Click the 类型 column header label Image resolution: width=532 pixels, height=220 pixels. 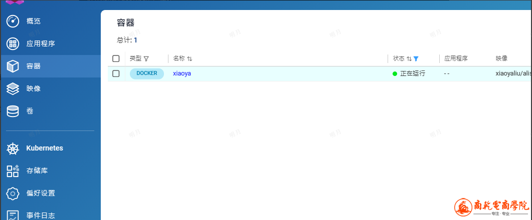click(135, 58)
